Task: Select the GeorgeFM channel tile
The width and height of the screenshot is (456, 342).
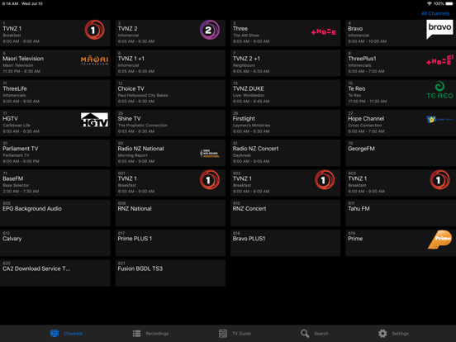Action: click(x=401, y=153)
